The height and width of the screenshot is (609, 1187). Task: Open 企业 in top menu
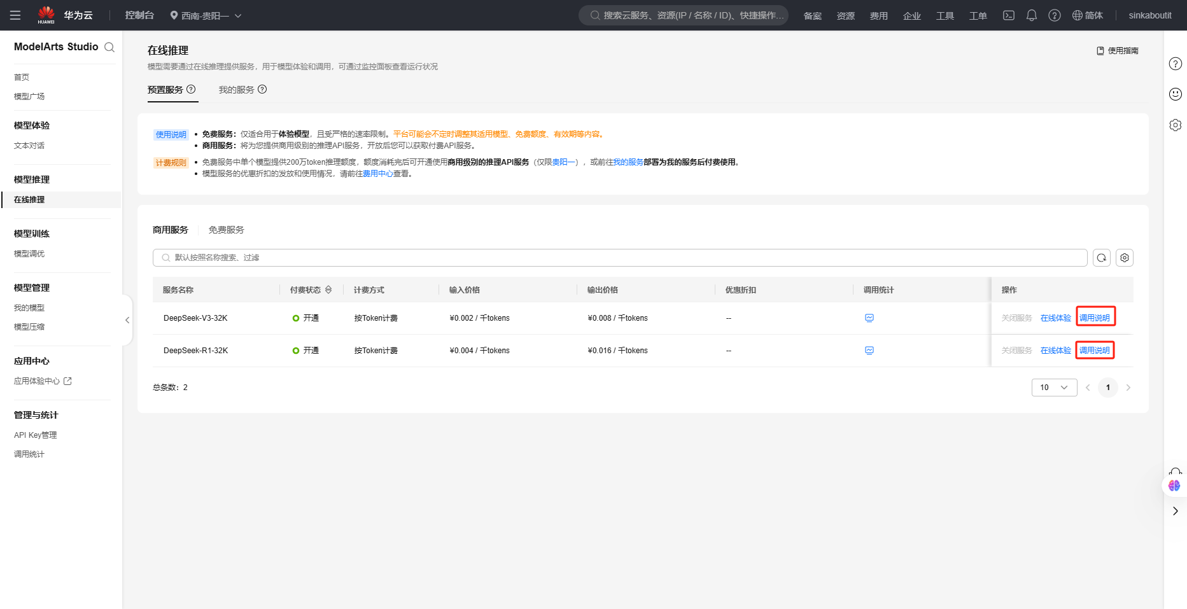click(x=912, y=16)
